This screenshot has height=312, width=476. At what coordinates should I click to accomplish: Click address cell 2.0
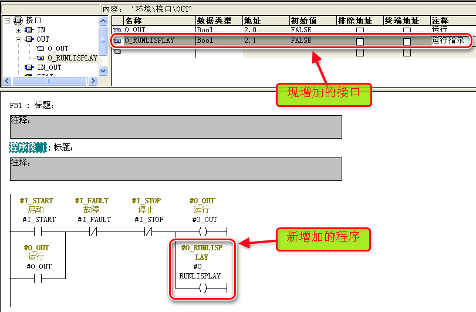pos(266,30)
